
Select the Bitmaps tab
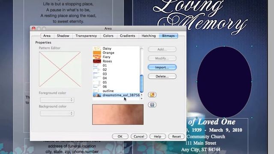pos(168,36)
